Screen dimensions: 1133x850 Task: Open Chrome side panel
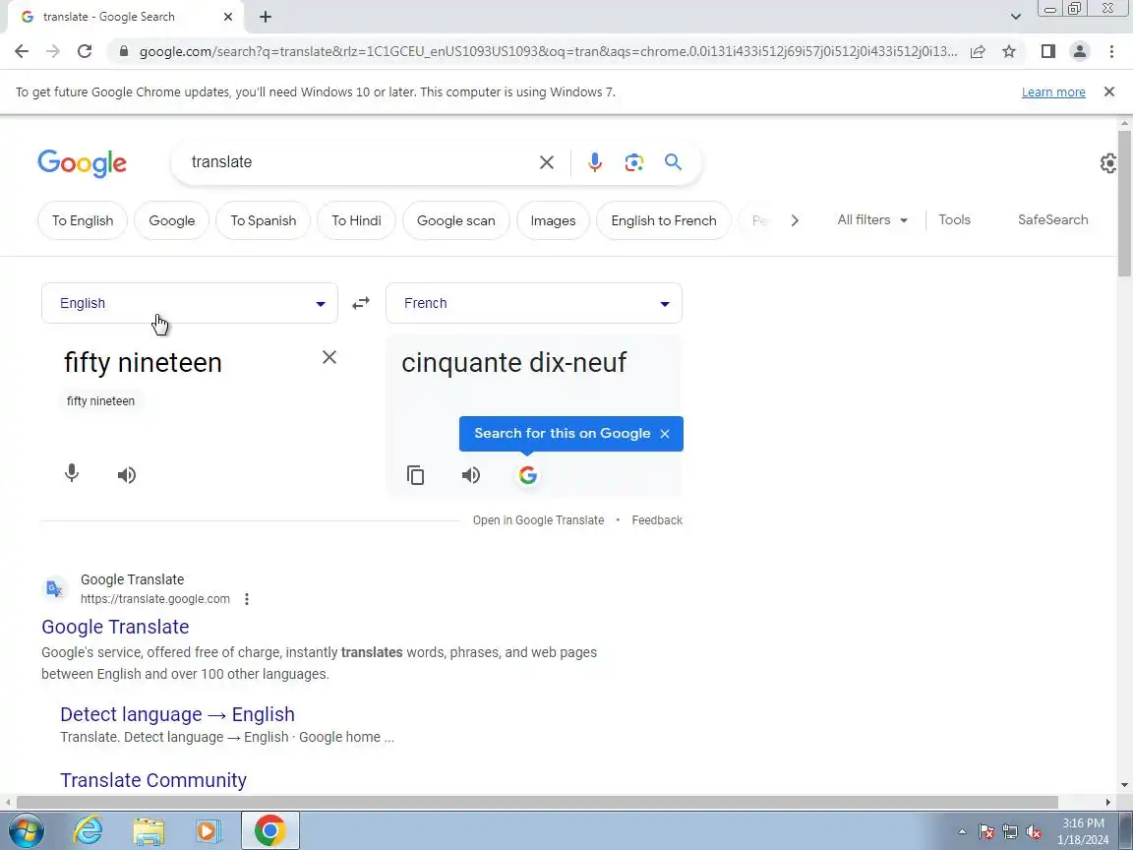click(1047, 51)
